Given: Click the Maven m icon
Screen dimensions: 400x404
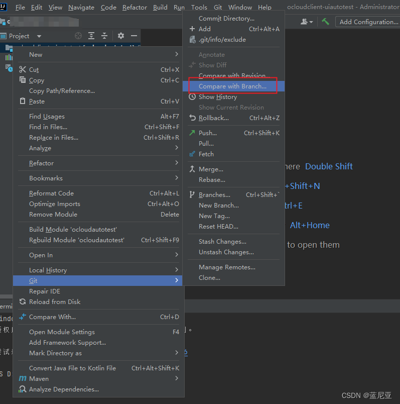Looking at the screenshot, I should pyautogui.click(x=23, y=378).
